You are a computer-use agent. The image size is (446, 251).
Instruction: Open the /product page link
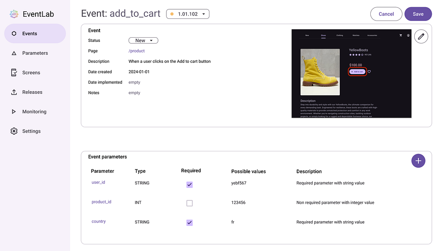136,51
